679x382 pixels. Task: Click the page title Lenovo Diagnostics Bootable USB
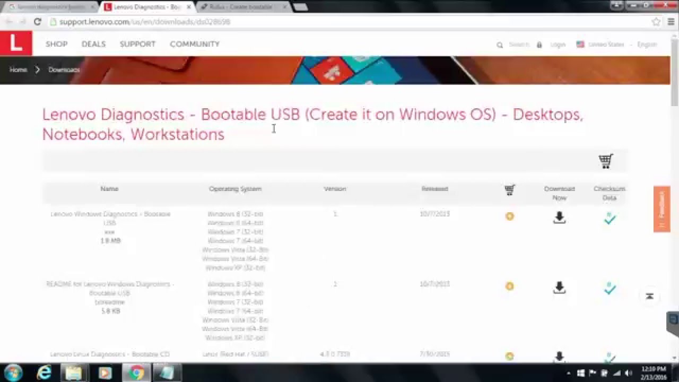pyautogui.click(x=312, y=124)
